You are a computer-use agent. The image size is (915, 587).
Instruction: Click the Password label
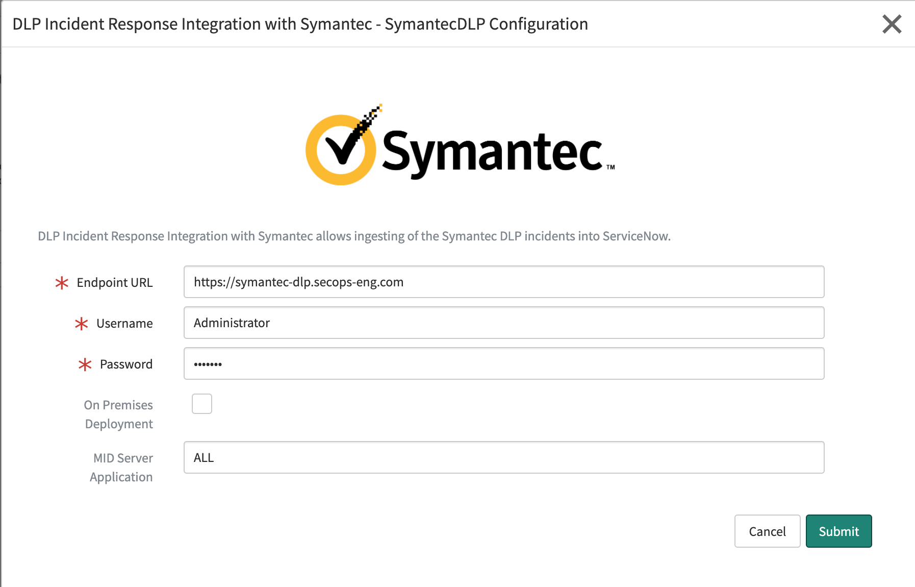pyautogui.click(x=126, y=364)
